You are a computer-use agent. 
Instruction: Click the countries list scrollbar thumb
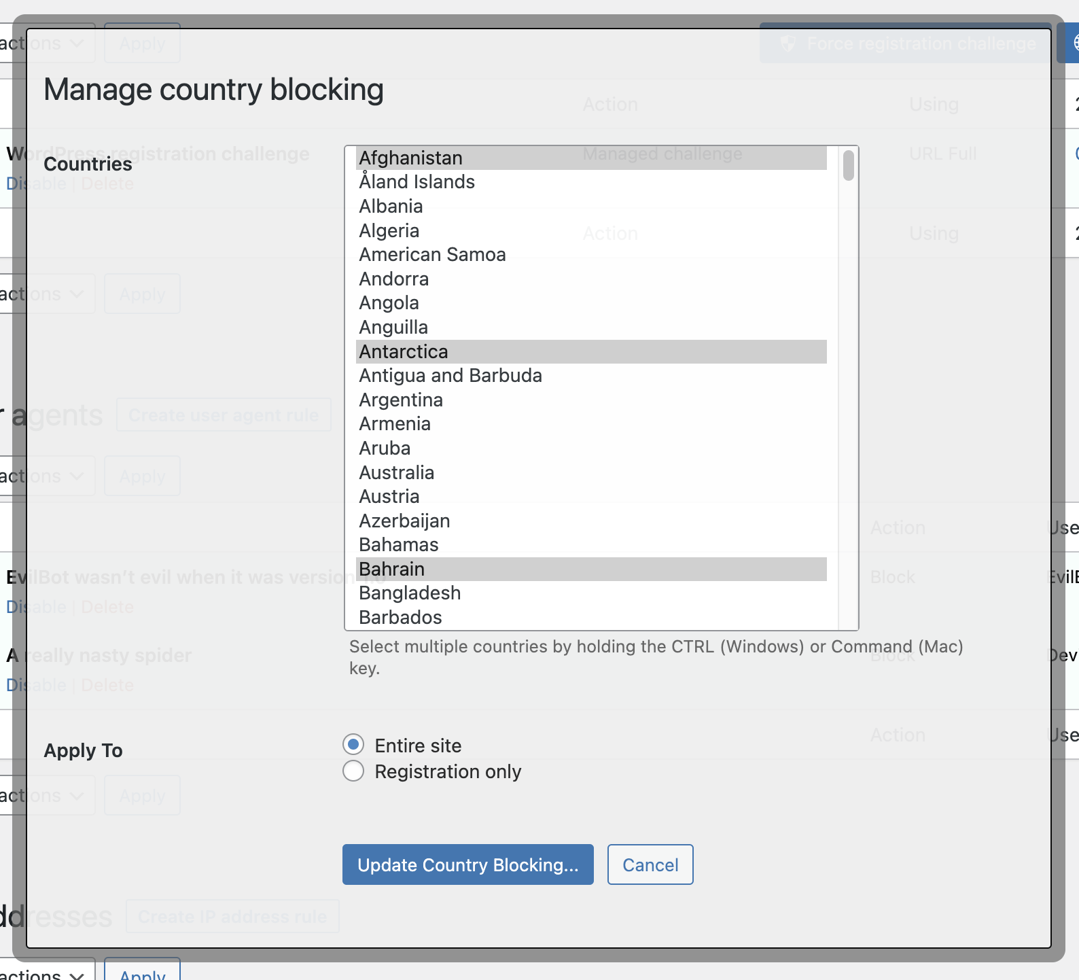[848, 166]
